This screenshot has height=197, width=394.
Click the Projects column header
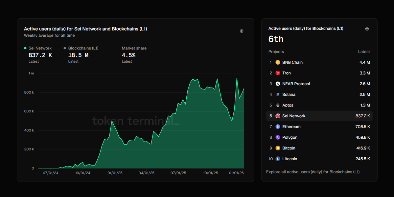pyautogui.click(x=276, y=52)
